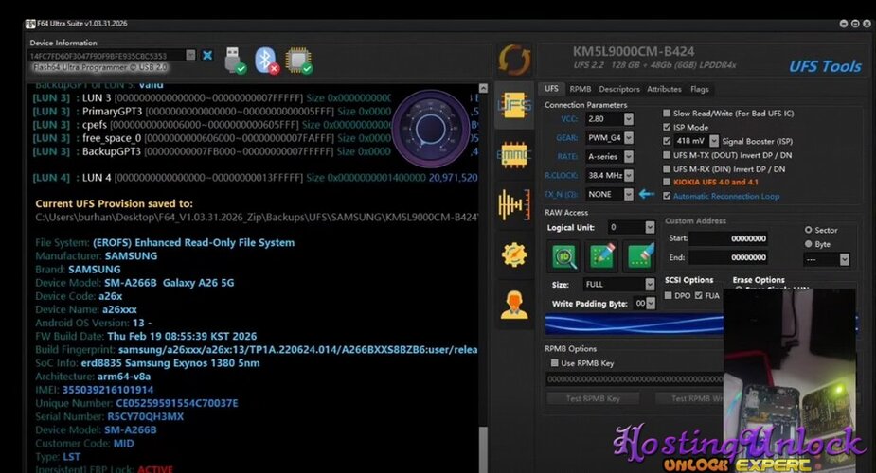This screenshot has height=473, width=876.
Task: Click the USB connection status icon
Action: pyautogui.click(x=235, y=61)
